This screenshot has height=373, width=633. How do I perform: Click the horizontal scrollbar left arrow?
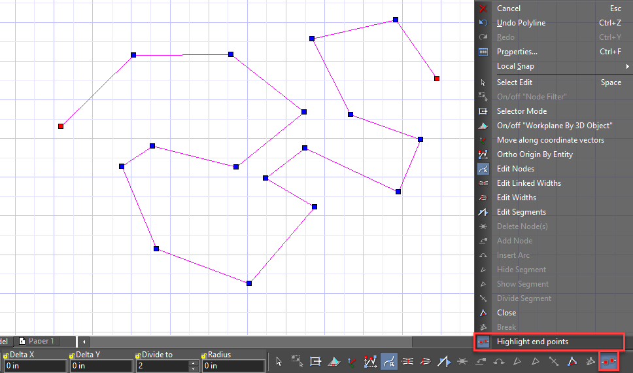(x=84, y=342)
